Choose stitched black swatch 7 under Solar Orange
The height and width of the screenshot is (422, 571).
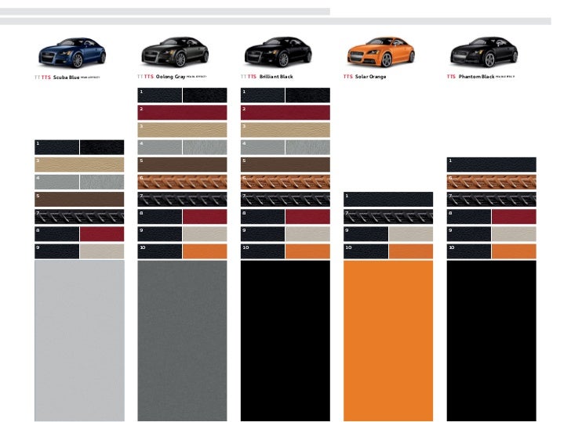coord(388,217)
